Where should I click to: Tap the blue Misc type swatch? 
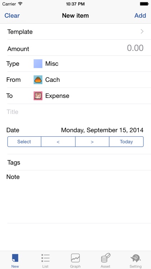[38, 63]
